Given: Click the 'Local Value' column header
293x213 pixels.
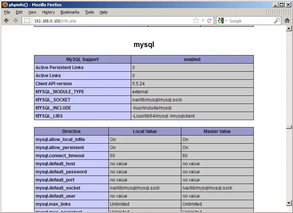Looking at the screenshot, I should pyautogui.click(x=145, y=131).
